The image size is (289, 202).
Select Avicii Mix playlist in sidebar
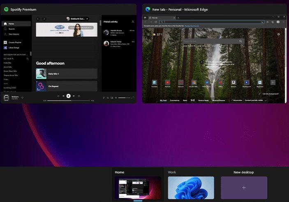[x=7, y=67]
